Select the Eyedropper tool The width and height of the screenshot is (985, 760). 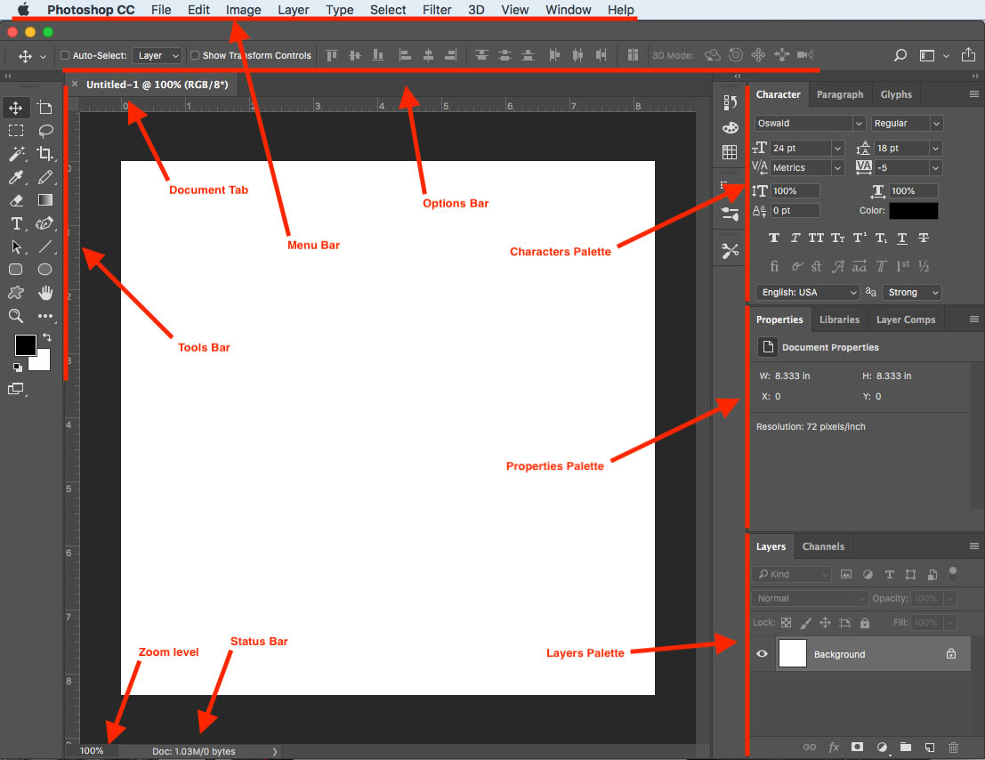click(16, 177)
